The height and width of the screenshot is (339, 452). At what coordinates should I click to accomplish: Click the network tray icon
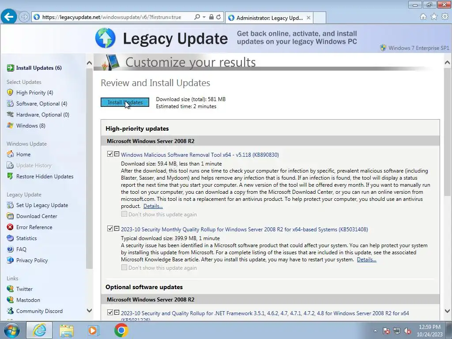(x=397, y=331)
